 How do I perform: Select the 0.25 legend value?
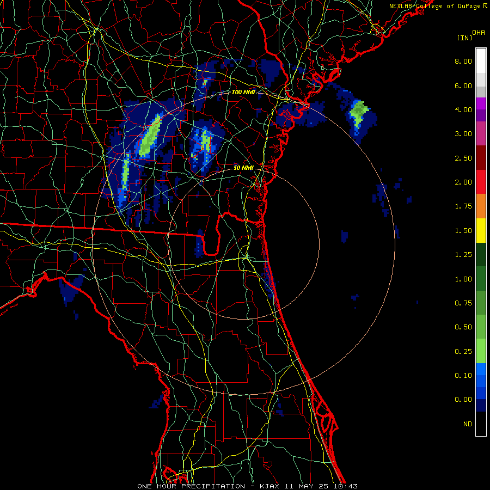[x=463, y=352]
